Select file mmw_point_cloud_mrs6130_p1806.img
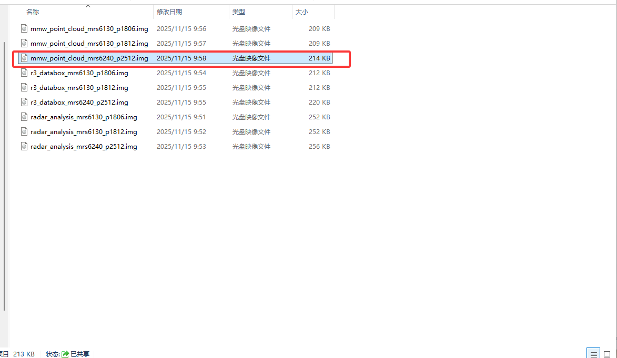The image size is (617, 358). pyautogui.click(x=89, y=29)
